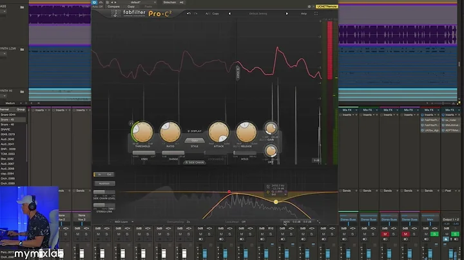Click the plugin resize icon at bottom right
464x260 pixels.
[x=318, y=221]
